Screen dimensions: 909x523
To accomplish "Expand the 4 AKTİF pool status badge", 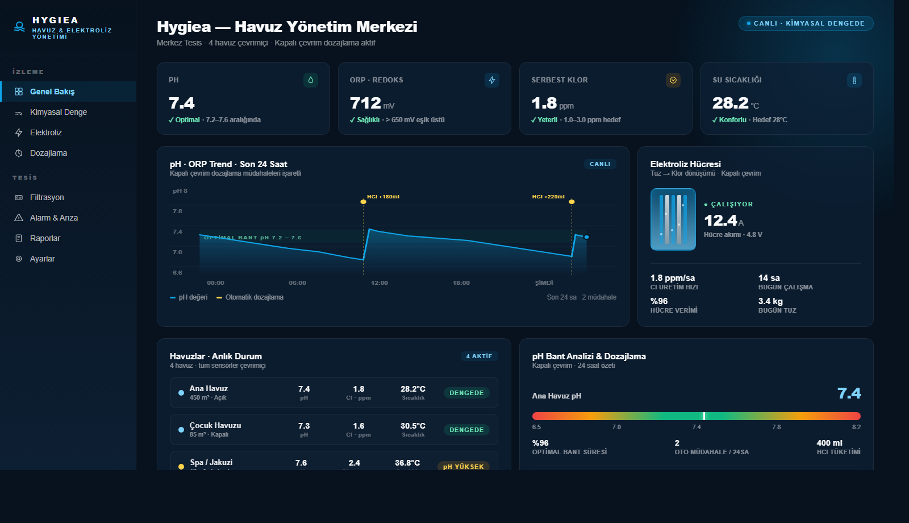I will coord(479,356).
